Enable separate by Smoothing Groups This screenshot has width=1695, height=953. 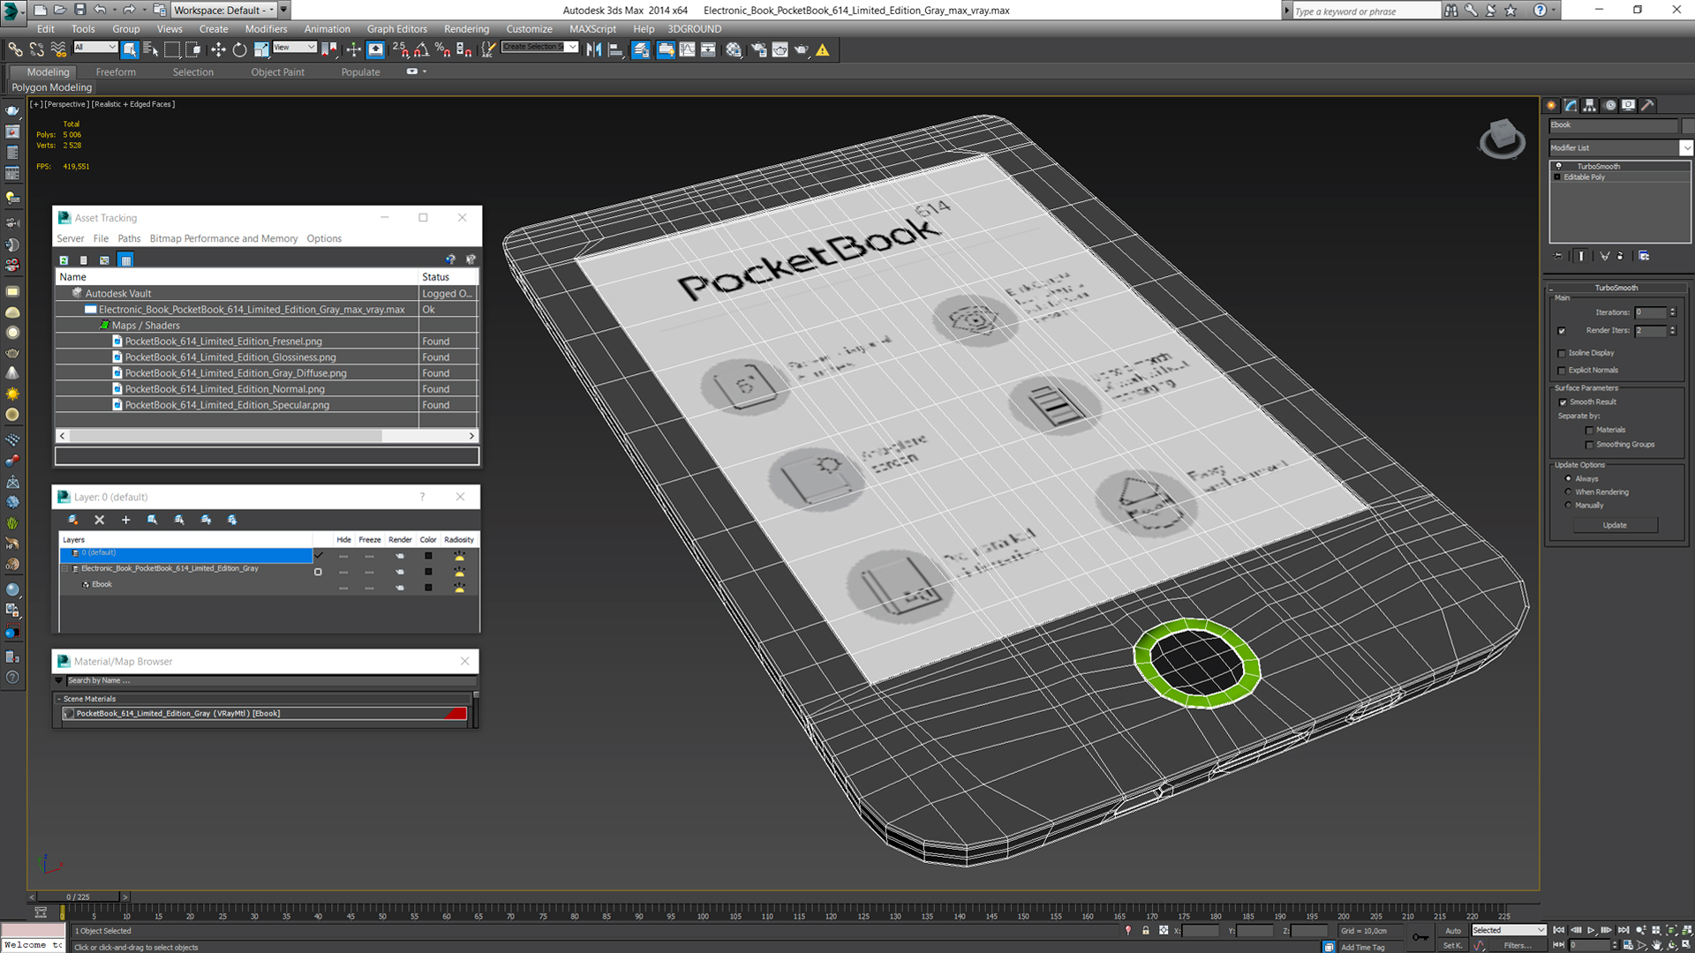1590,445
